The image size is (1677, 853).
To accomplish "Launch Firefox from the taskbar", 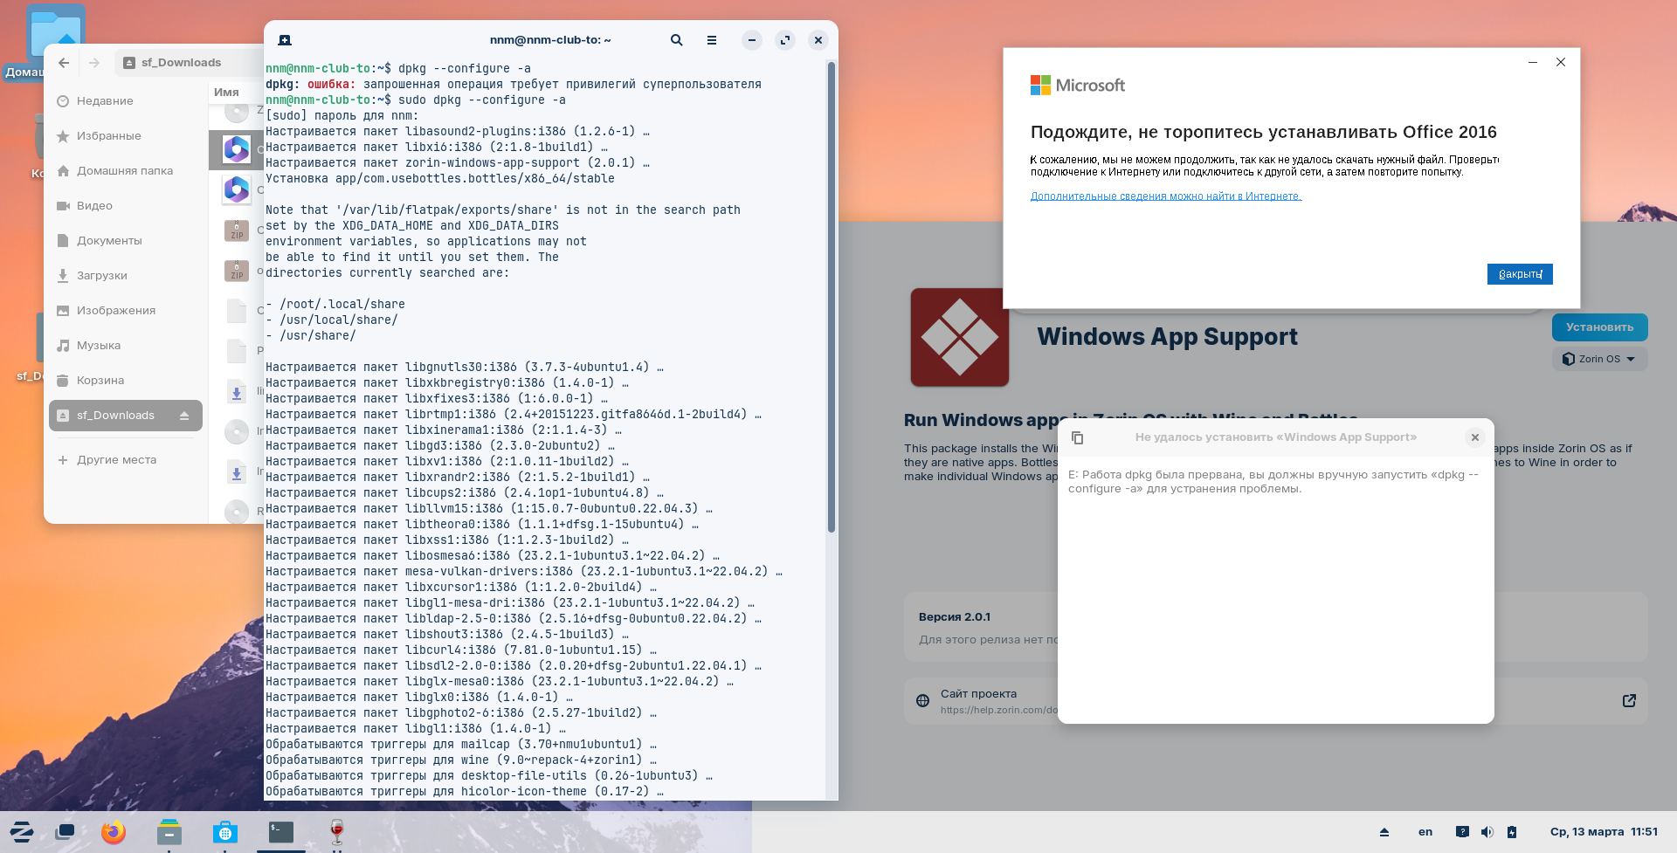I will click(114, 832).
